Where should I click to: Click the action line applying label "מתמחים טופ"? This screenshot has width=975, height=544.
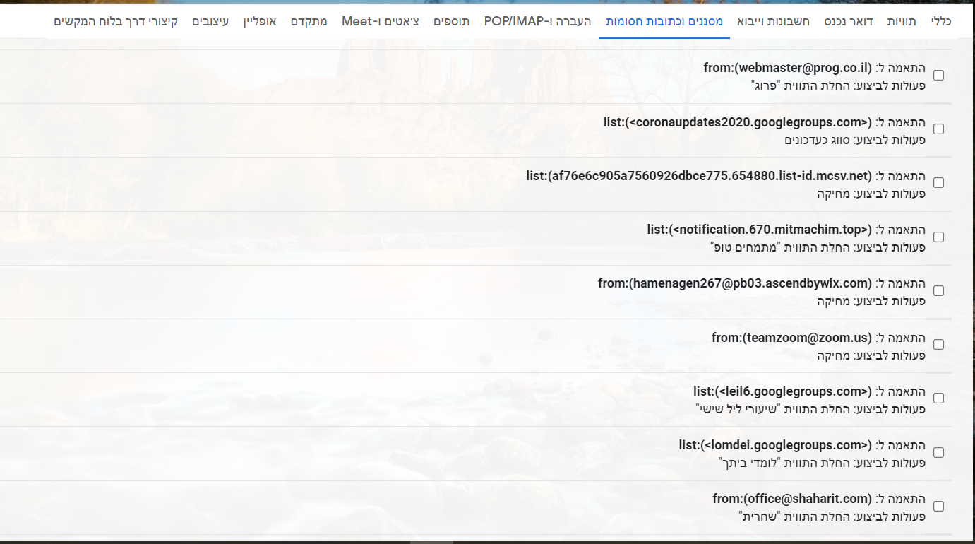[818, 247]
